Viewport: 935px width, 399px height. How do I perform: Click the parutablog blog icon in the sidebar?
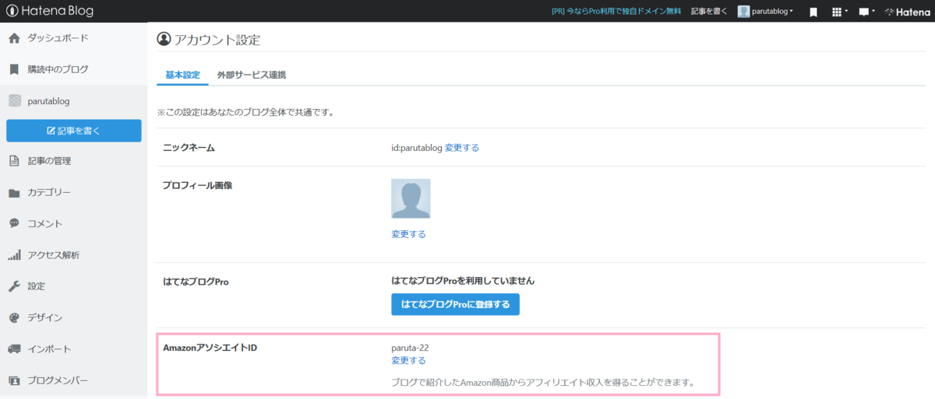click(x=14, y=100)
